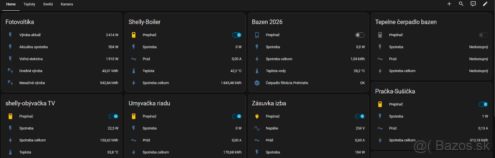Screen dimensions: 495x158
Task: Enable the Bazen 2026 Prepínač switch
Action: [x=360, y=35]
